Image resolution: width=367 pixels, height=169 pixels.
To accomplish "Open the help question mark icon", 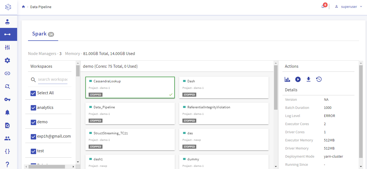I will pos(7,164).
